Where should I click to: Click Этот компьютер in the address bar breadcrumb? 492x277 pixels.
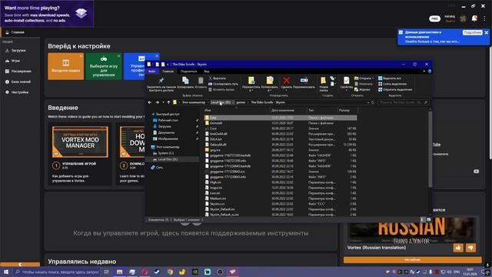[194, 102]
